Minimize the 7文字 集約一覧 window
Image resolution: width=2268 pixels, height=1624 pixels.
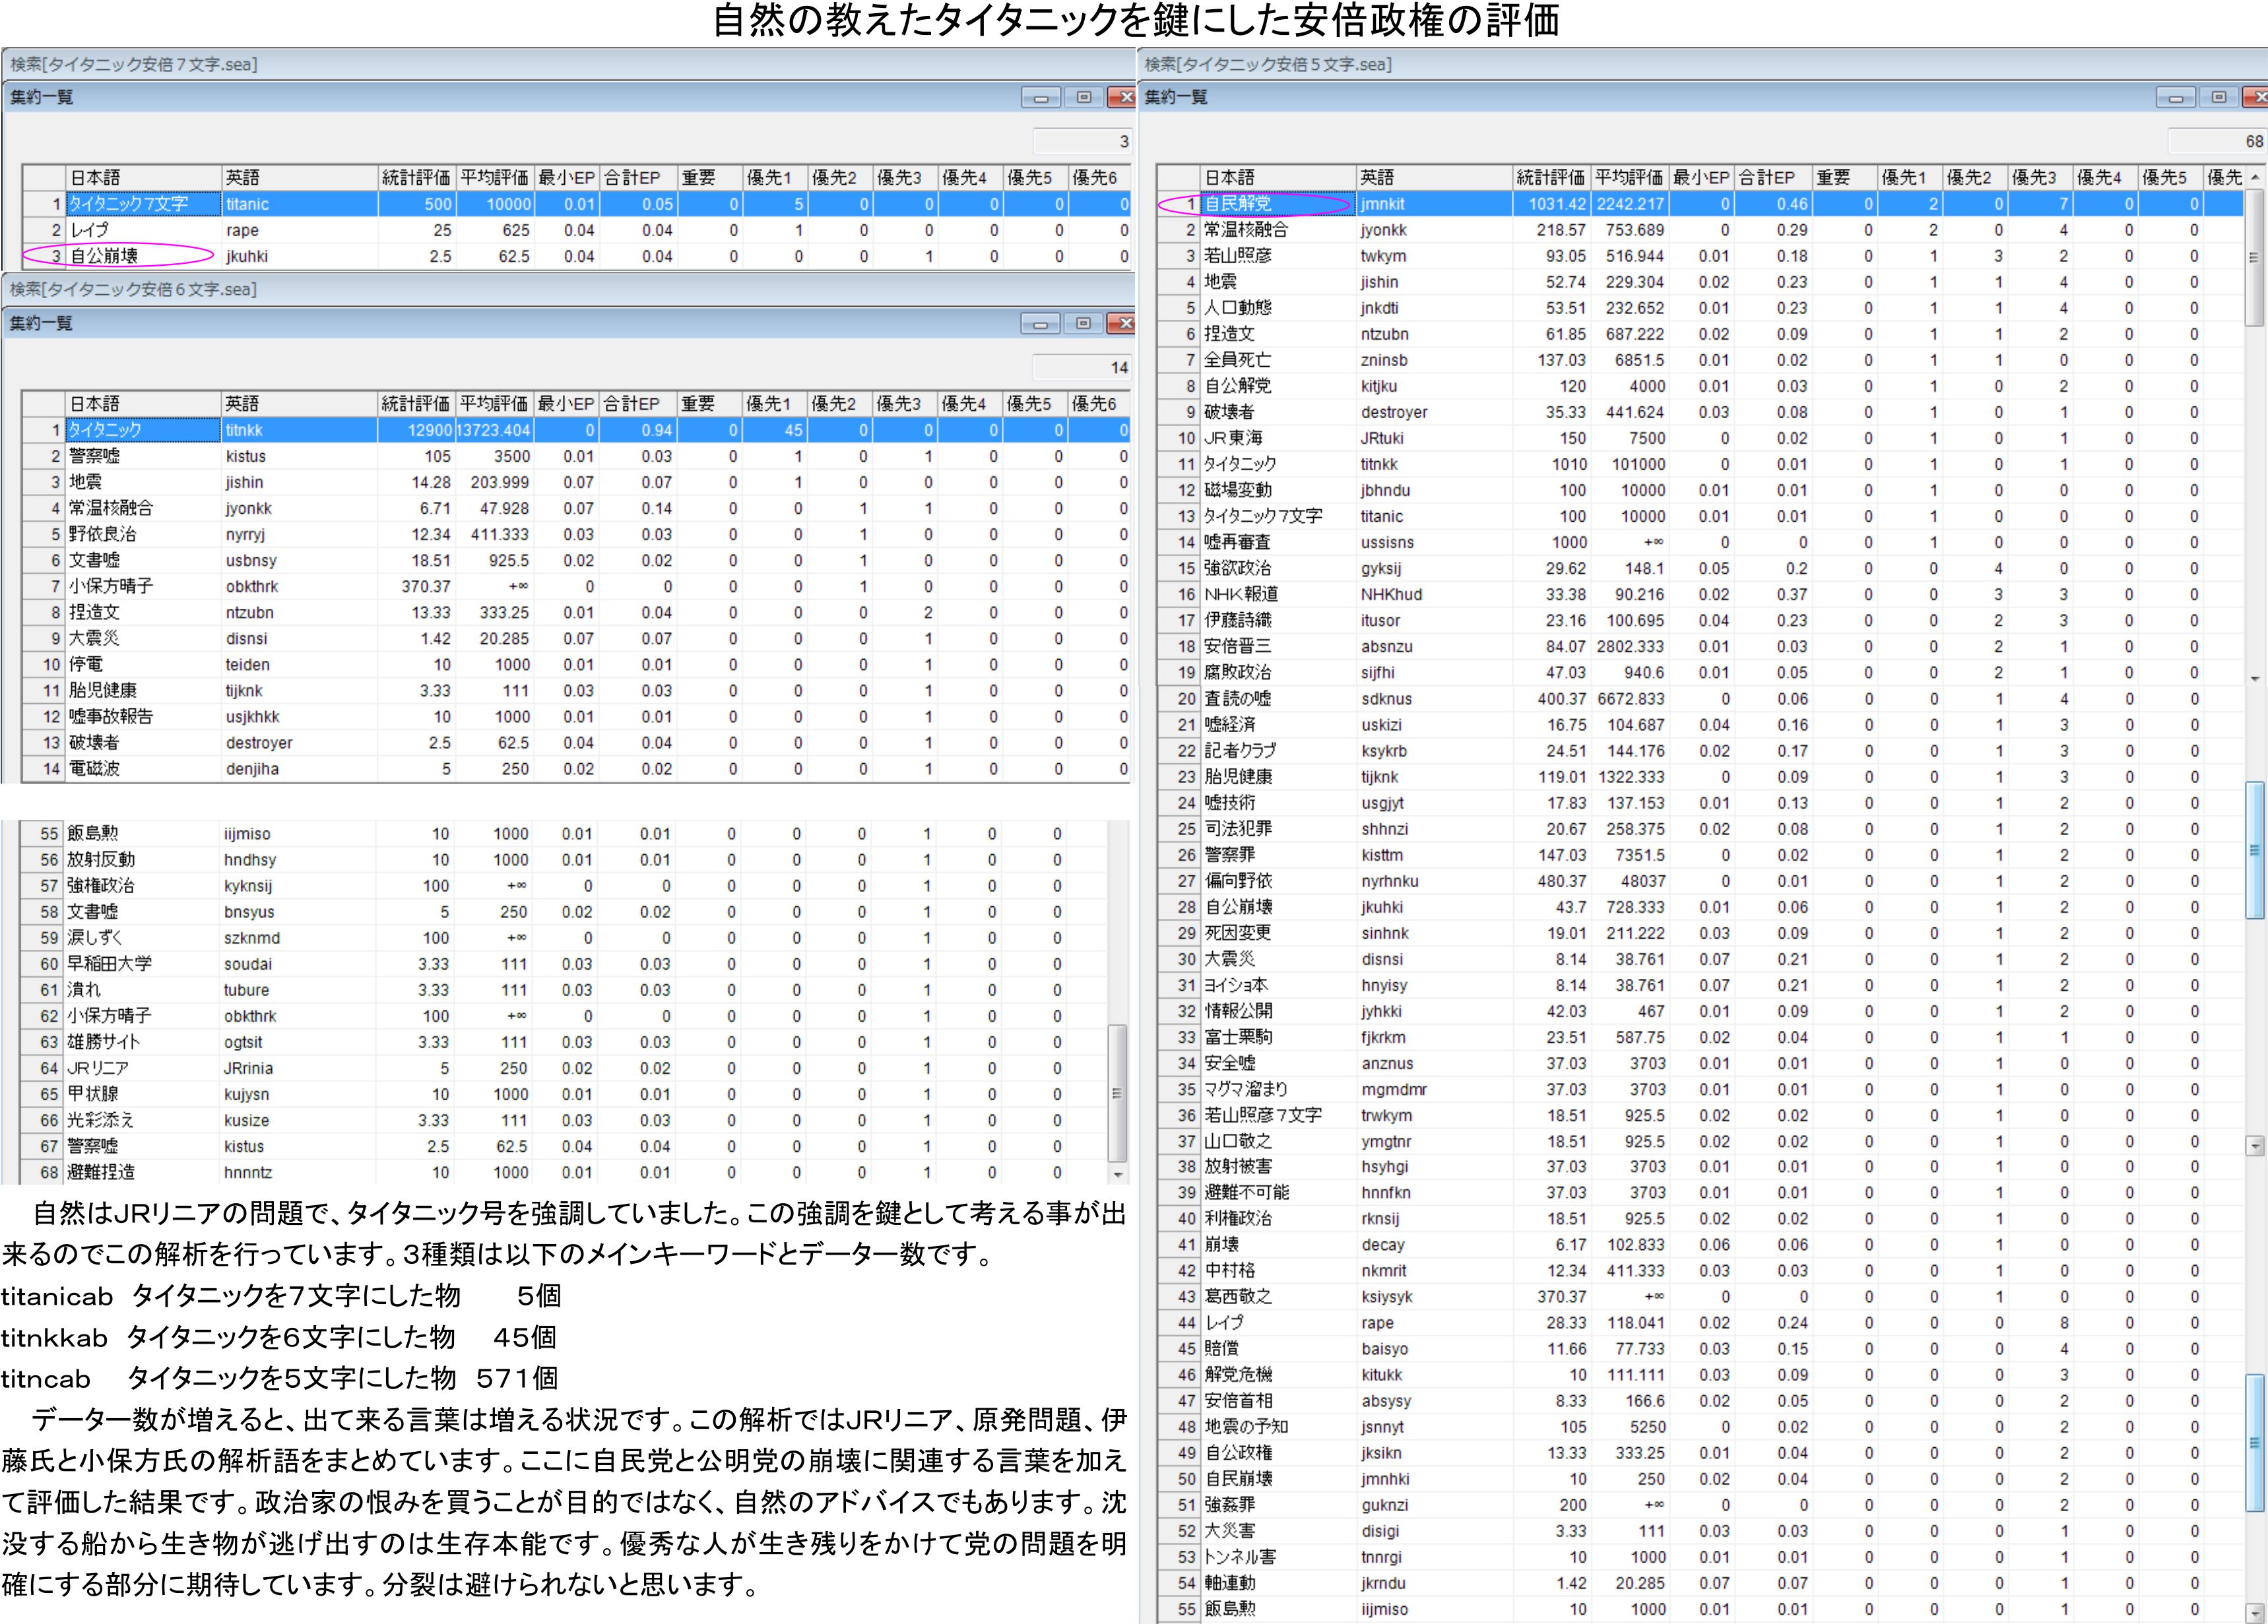coord(1040,98)
